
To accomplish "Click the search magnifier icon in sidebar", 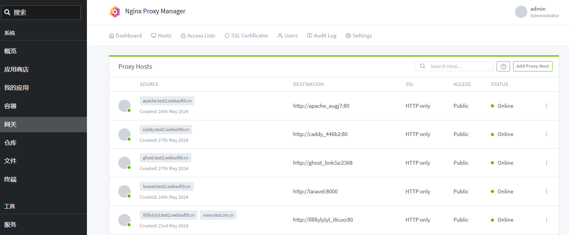I will point(7,13).
